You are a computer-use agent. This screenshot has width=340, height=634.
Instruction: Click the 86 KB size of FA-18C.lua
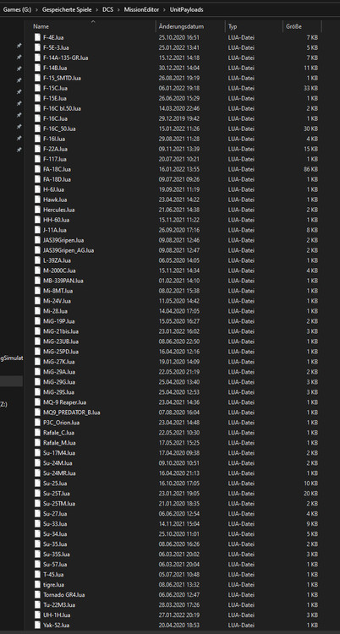click(x=310, y=169)
